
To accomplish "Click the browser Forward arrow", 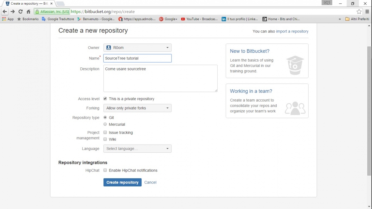I will point(12,12).
